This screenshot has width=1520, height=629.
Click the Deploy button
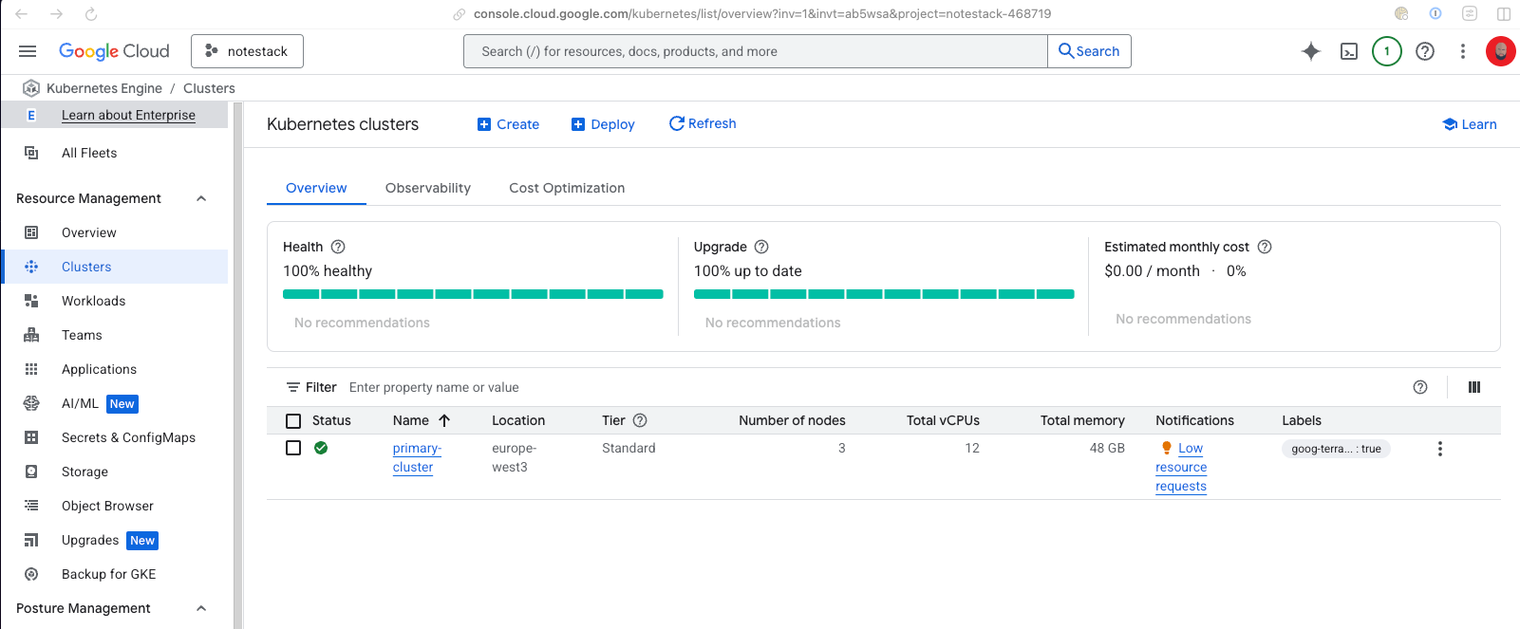603,124
